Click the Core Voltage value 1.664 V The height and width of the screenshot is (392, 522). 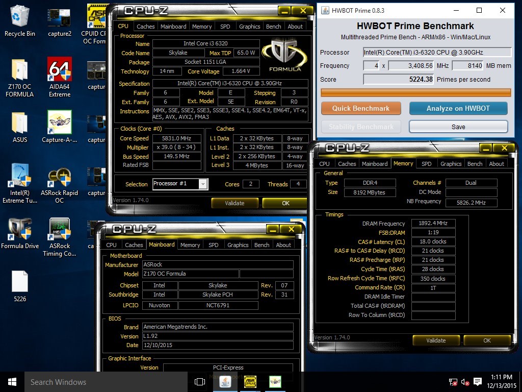pyautogui.click(x=241, y=71)
